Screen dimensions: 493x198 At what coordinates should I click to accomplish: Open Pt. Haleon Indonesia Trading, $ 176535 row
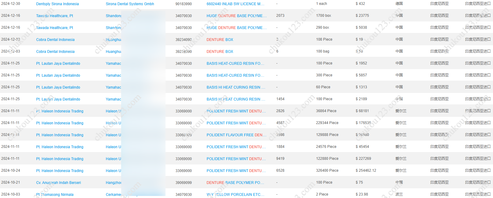(x=60, y=123)
